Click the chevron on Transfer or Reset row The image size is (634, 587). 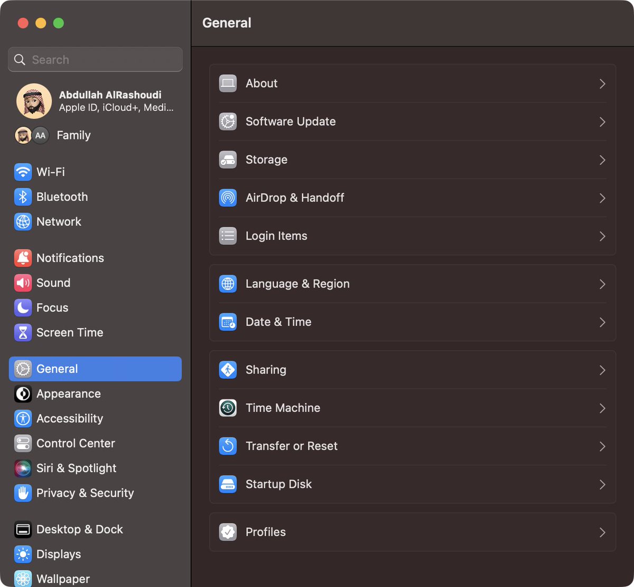coord(602,446)
